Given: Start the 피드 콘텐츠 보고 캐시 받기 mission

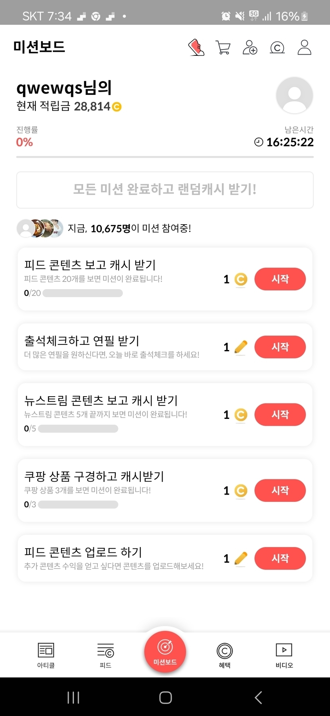Looking at the screenshot, I should pos(280,279).
